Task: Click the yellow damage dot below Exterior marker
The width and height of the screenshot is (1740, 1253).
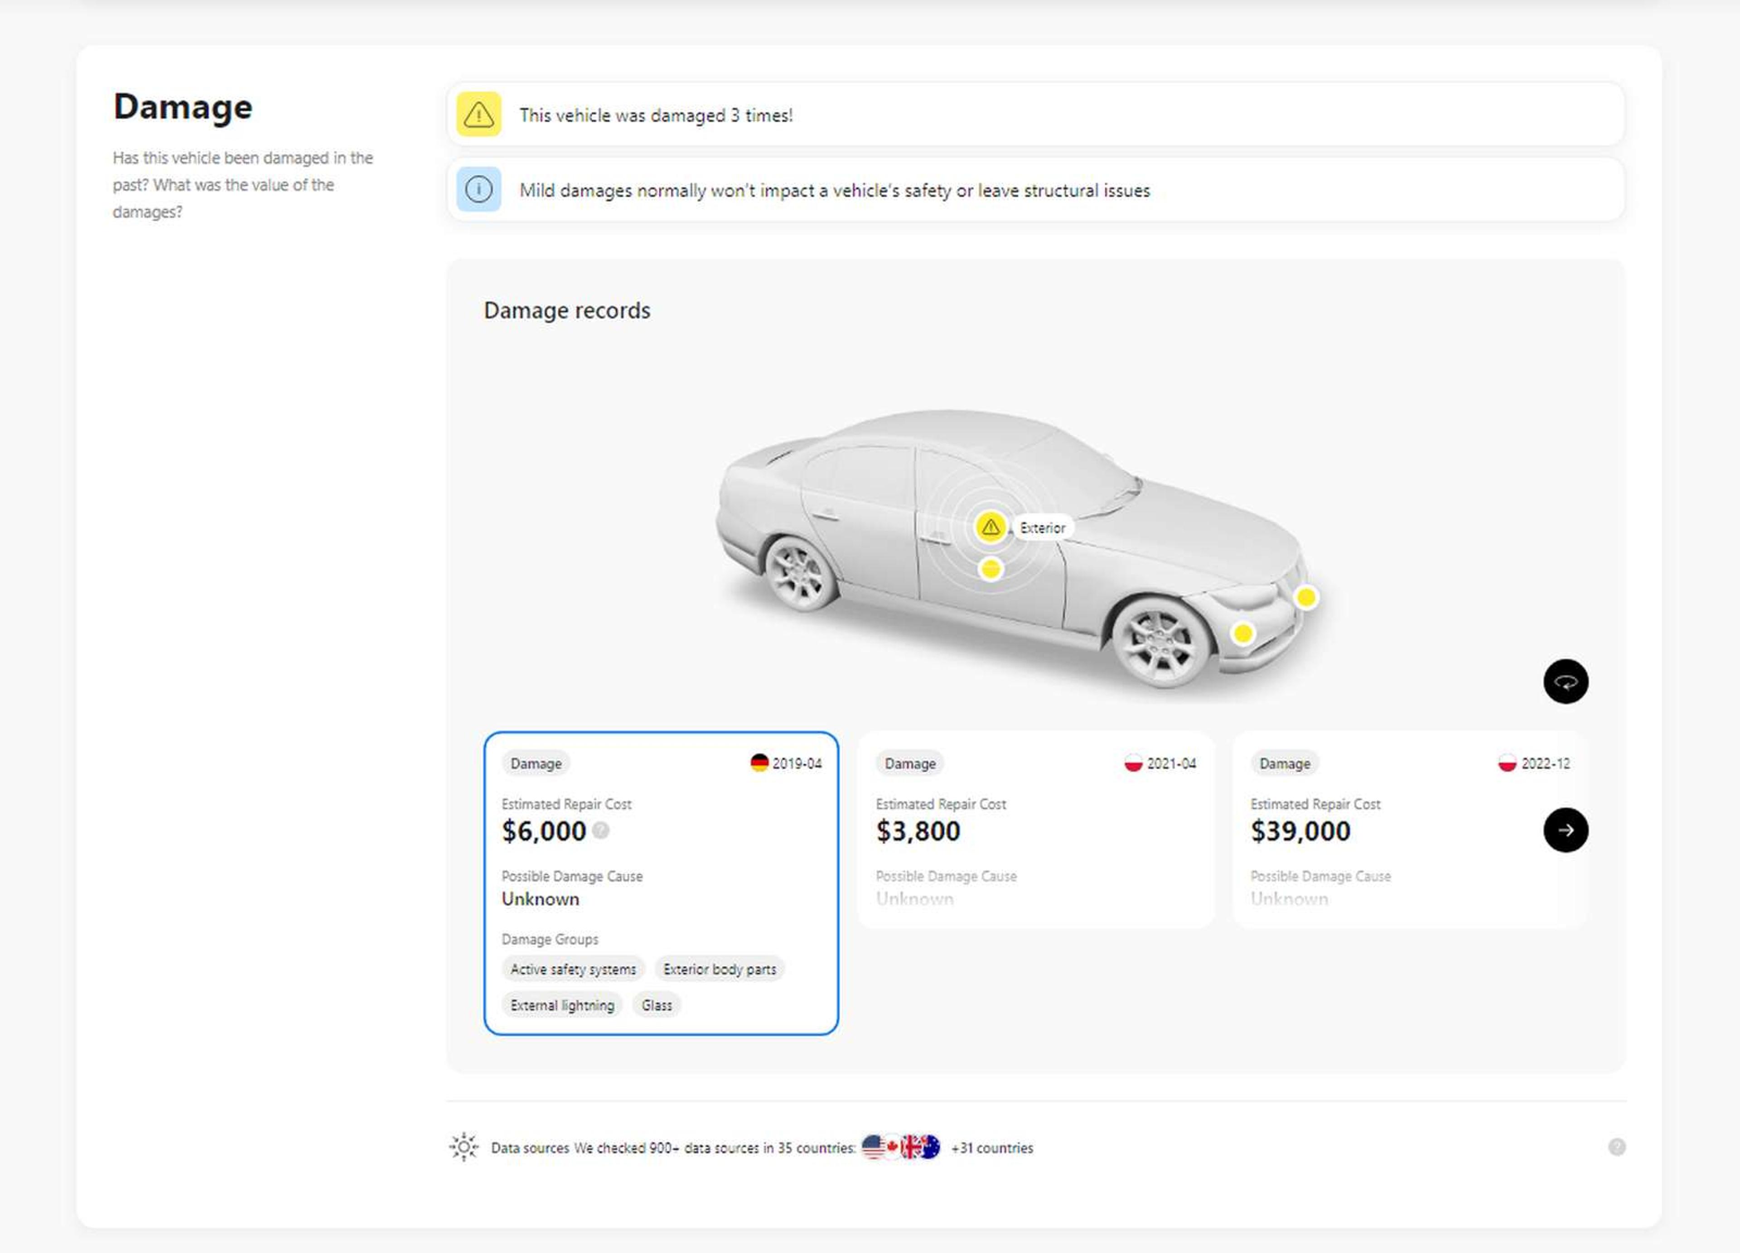Action: coord(991,569)
